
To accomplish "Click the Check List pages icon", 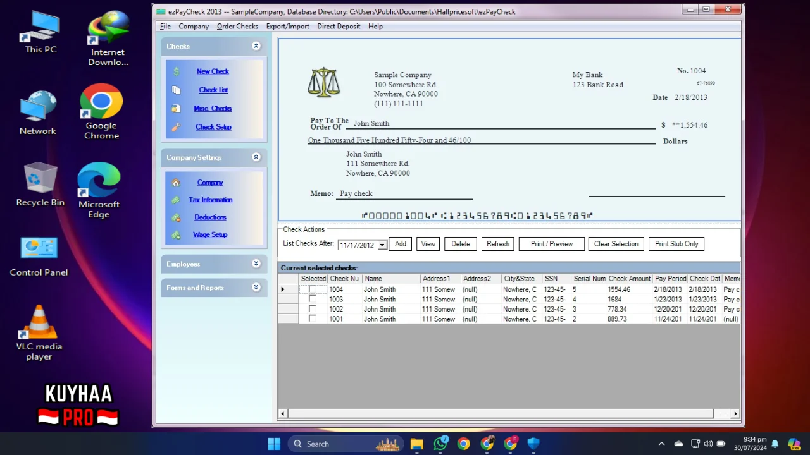I will coord(177,90).
